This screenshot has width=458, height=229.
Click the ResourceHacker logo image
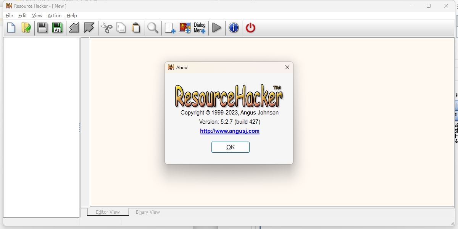(x=229, y=95)
